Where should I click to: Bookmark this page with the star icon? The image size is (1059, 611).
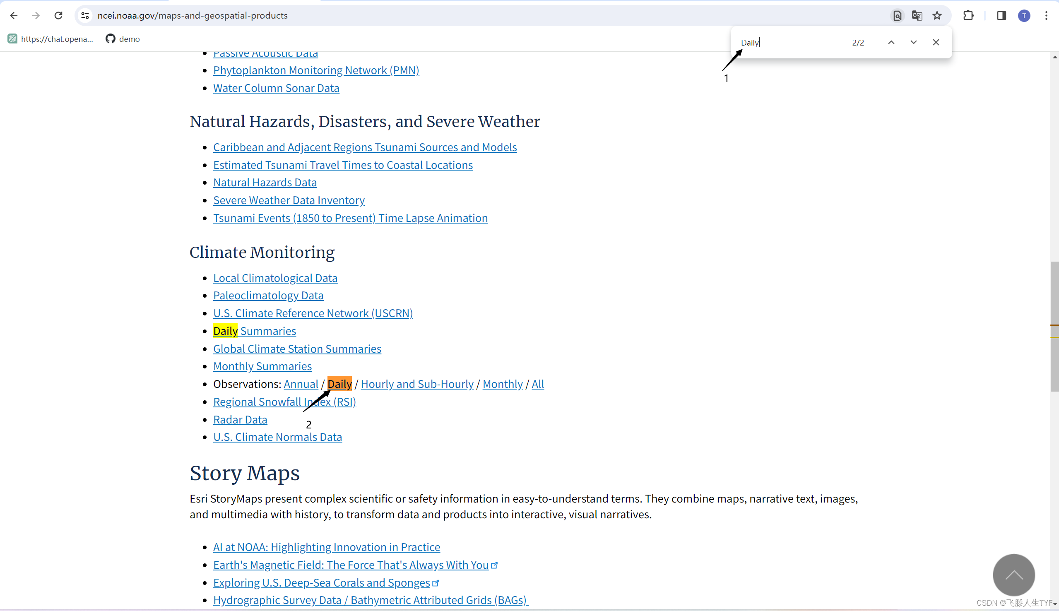[937, 16]
